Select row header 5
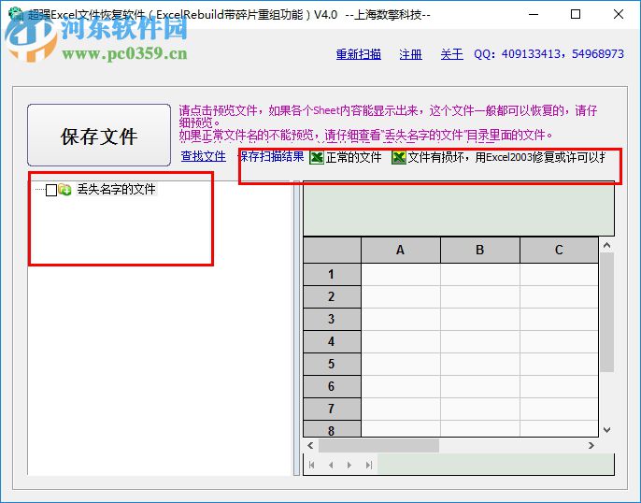 coord(332,365)
